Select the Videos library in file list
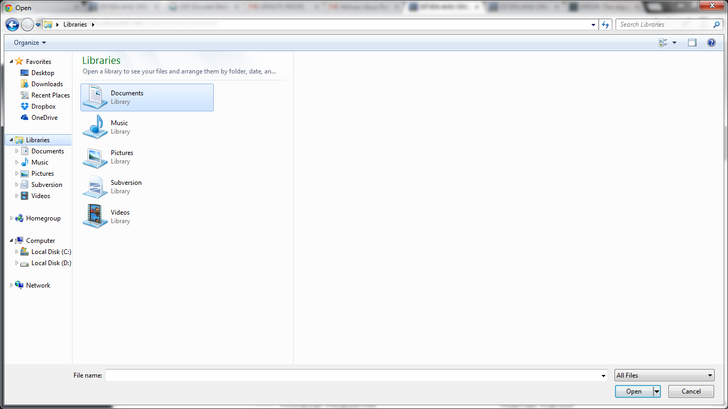The width and height of the screenshot is (728, 409). coord(120,216)
